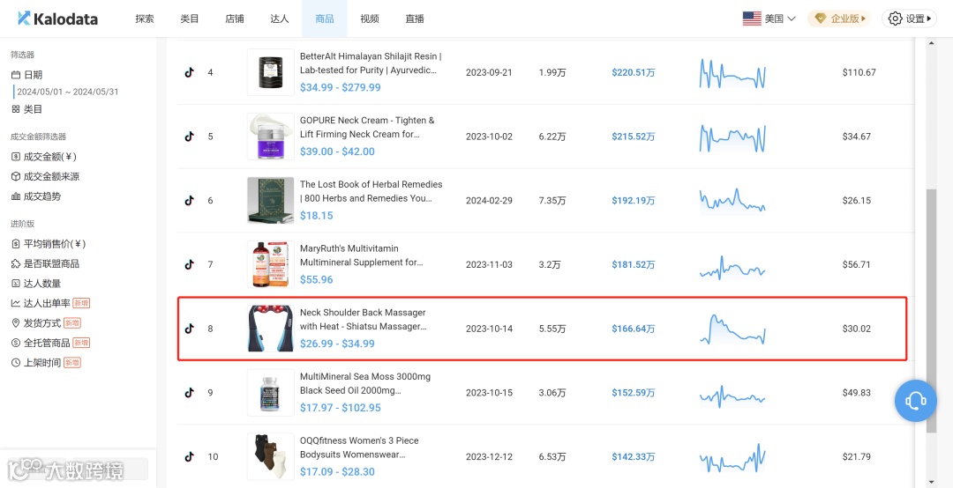The width and height of the screenshot is (953, 488).
Task: Click the US flag icon
Action: point(752,18)
